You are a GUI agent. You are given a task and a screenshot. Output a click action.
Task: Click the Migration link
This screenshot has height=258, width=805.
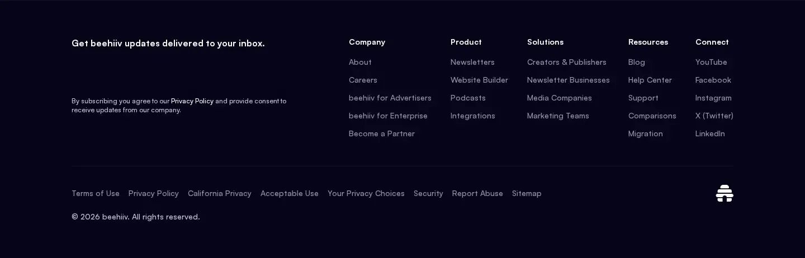(x=646, y=133)
